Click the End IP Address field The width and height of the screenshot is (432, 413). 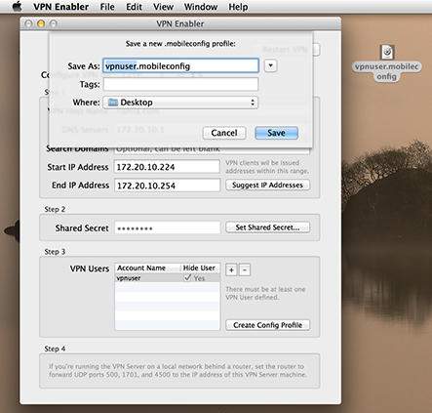click(x=167, y=186)
